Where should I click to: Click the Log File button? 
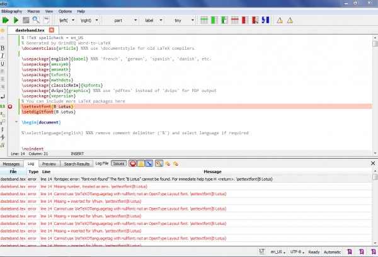point(101,164)
